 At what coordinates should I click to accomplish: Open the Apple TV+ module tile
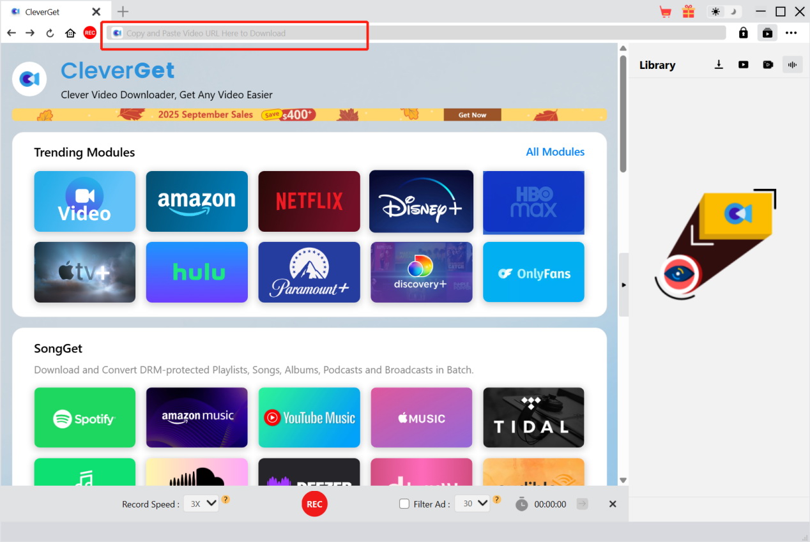pos(85,272)
